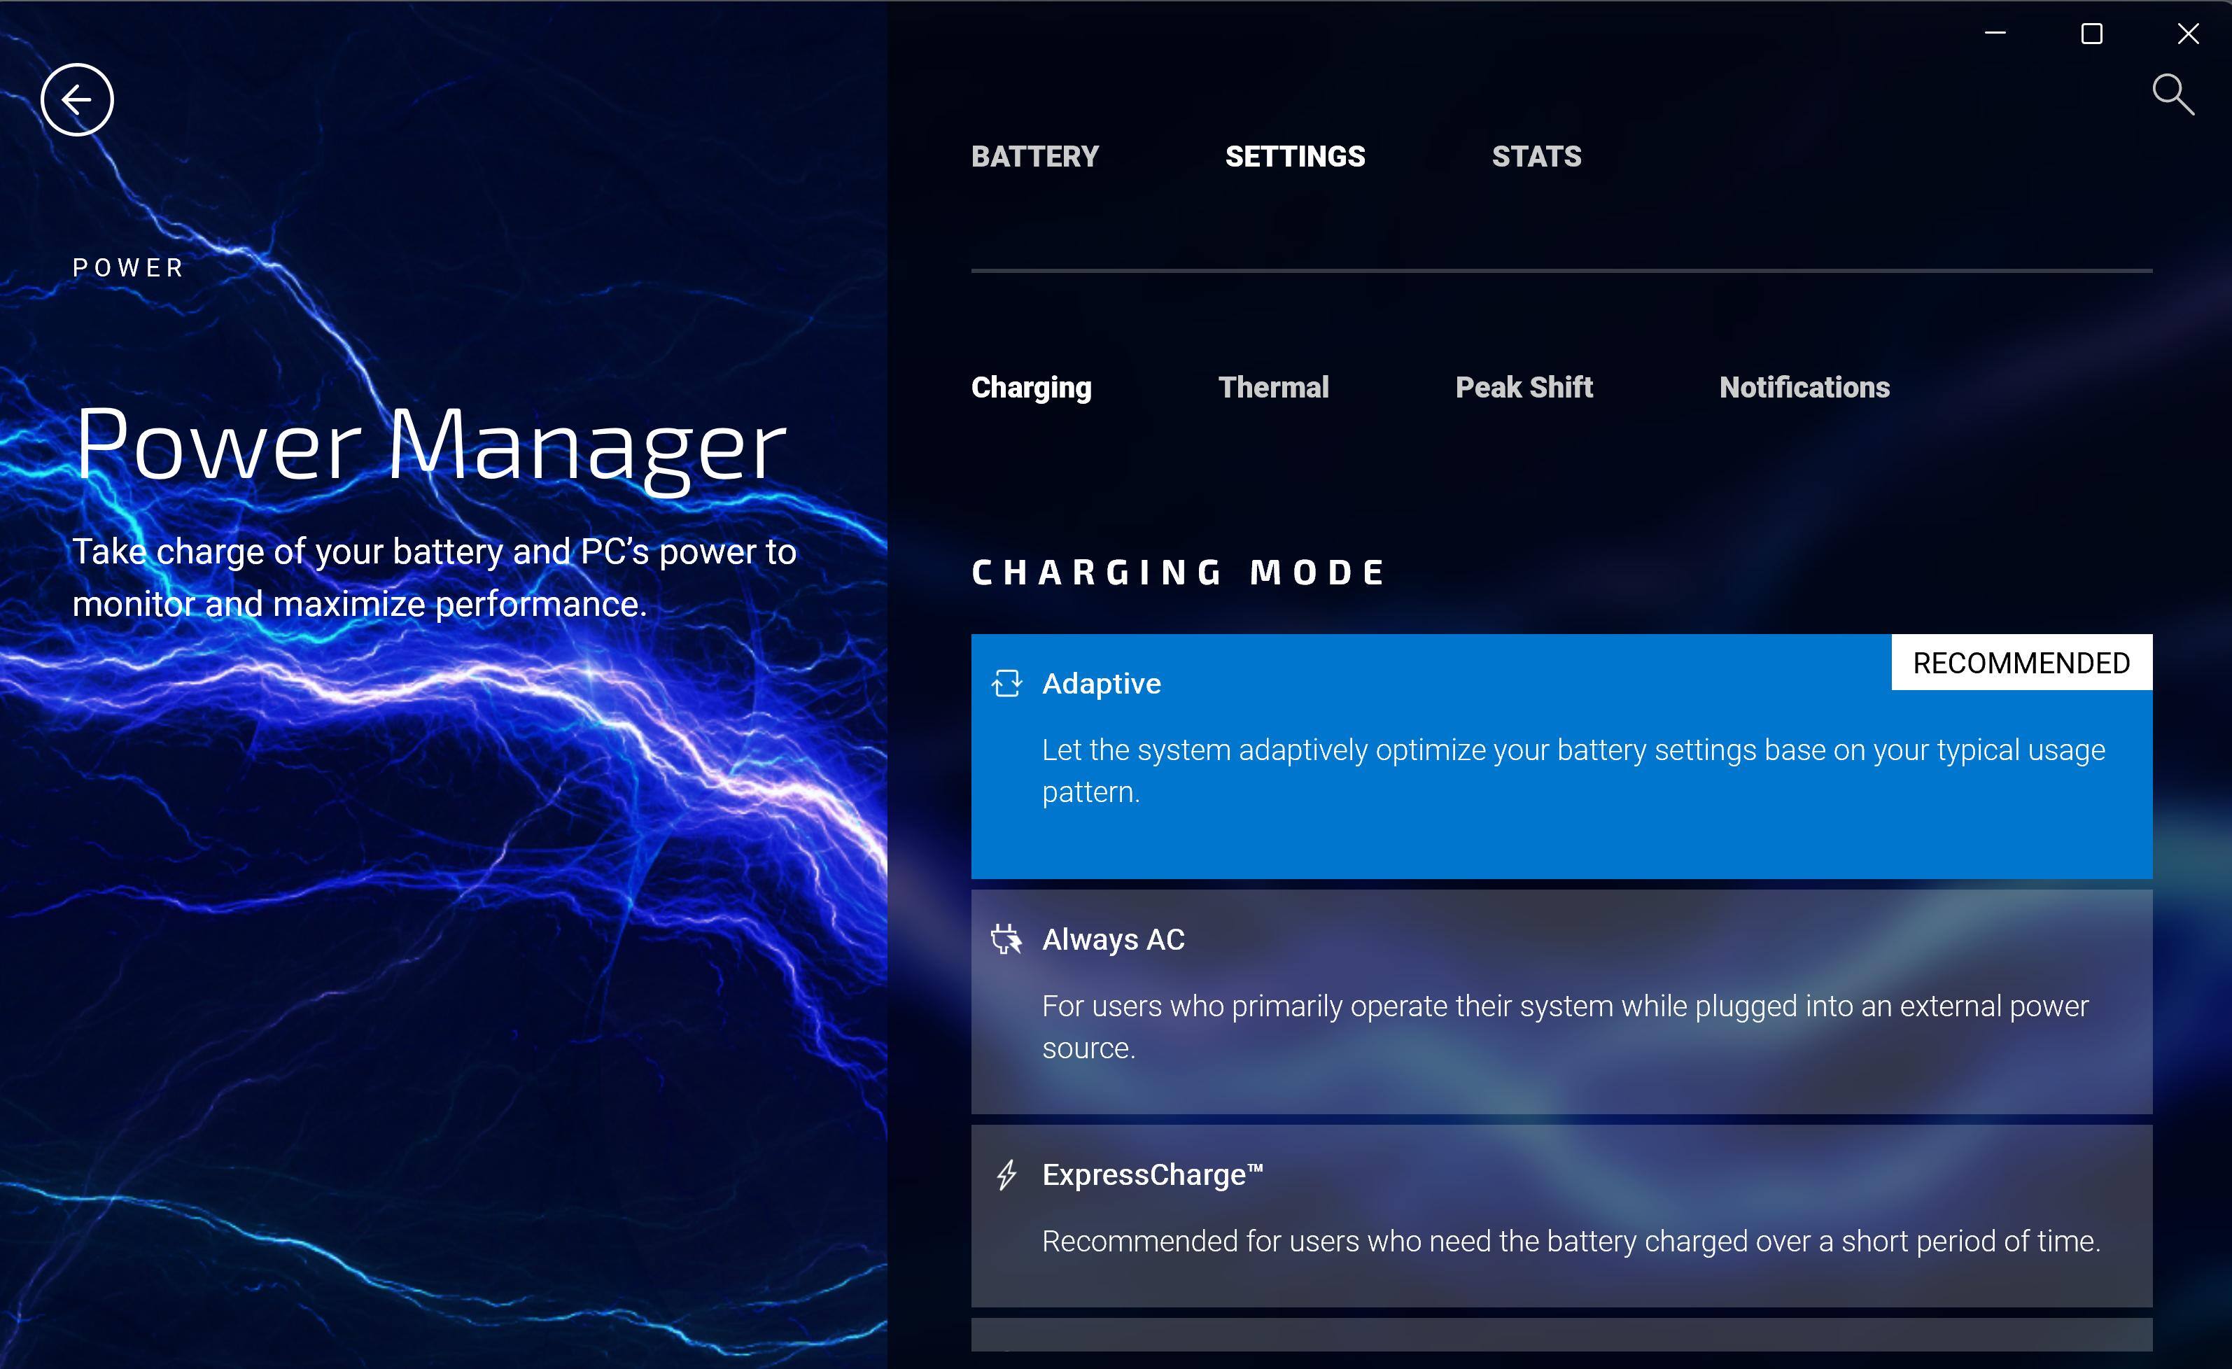Enable the ExpressCharge charging mode
The width and height of the screenshot is (2232, 1369).
[x=1561, y=1215]
